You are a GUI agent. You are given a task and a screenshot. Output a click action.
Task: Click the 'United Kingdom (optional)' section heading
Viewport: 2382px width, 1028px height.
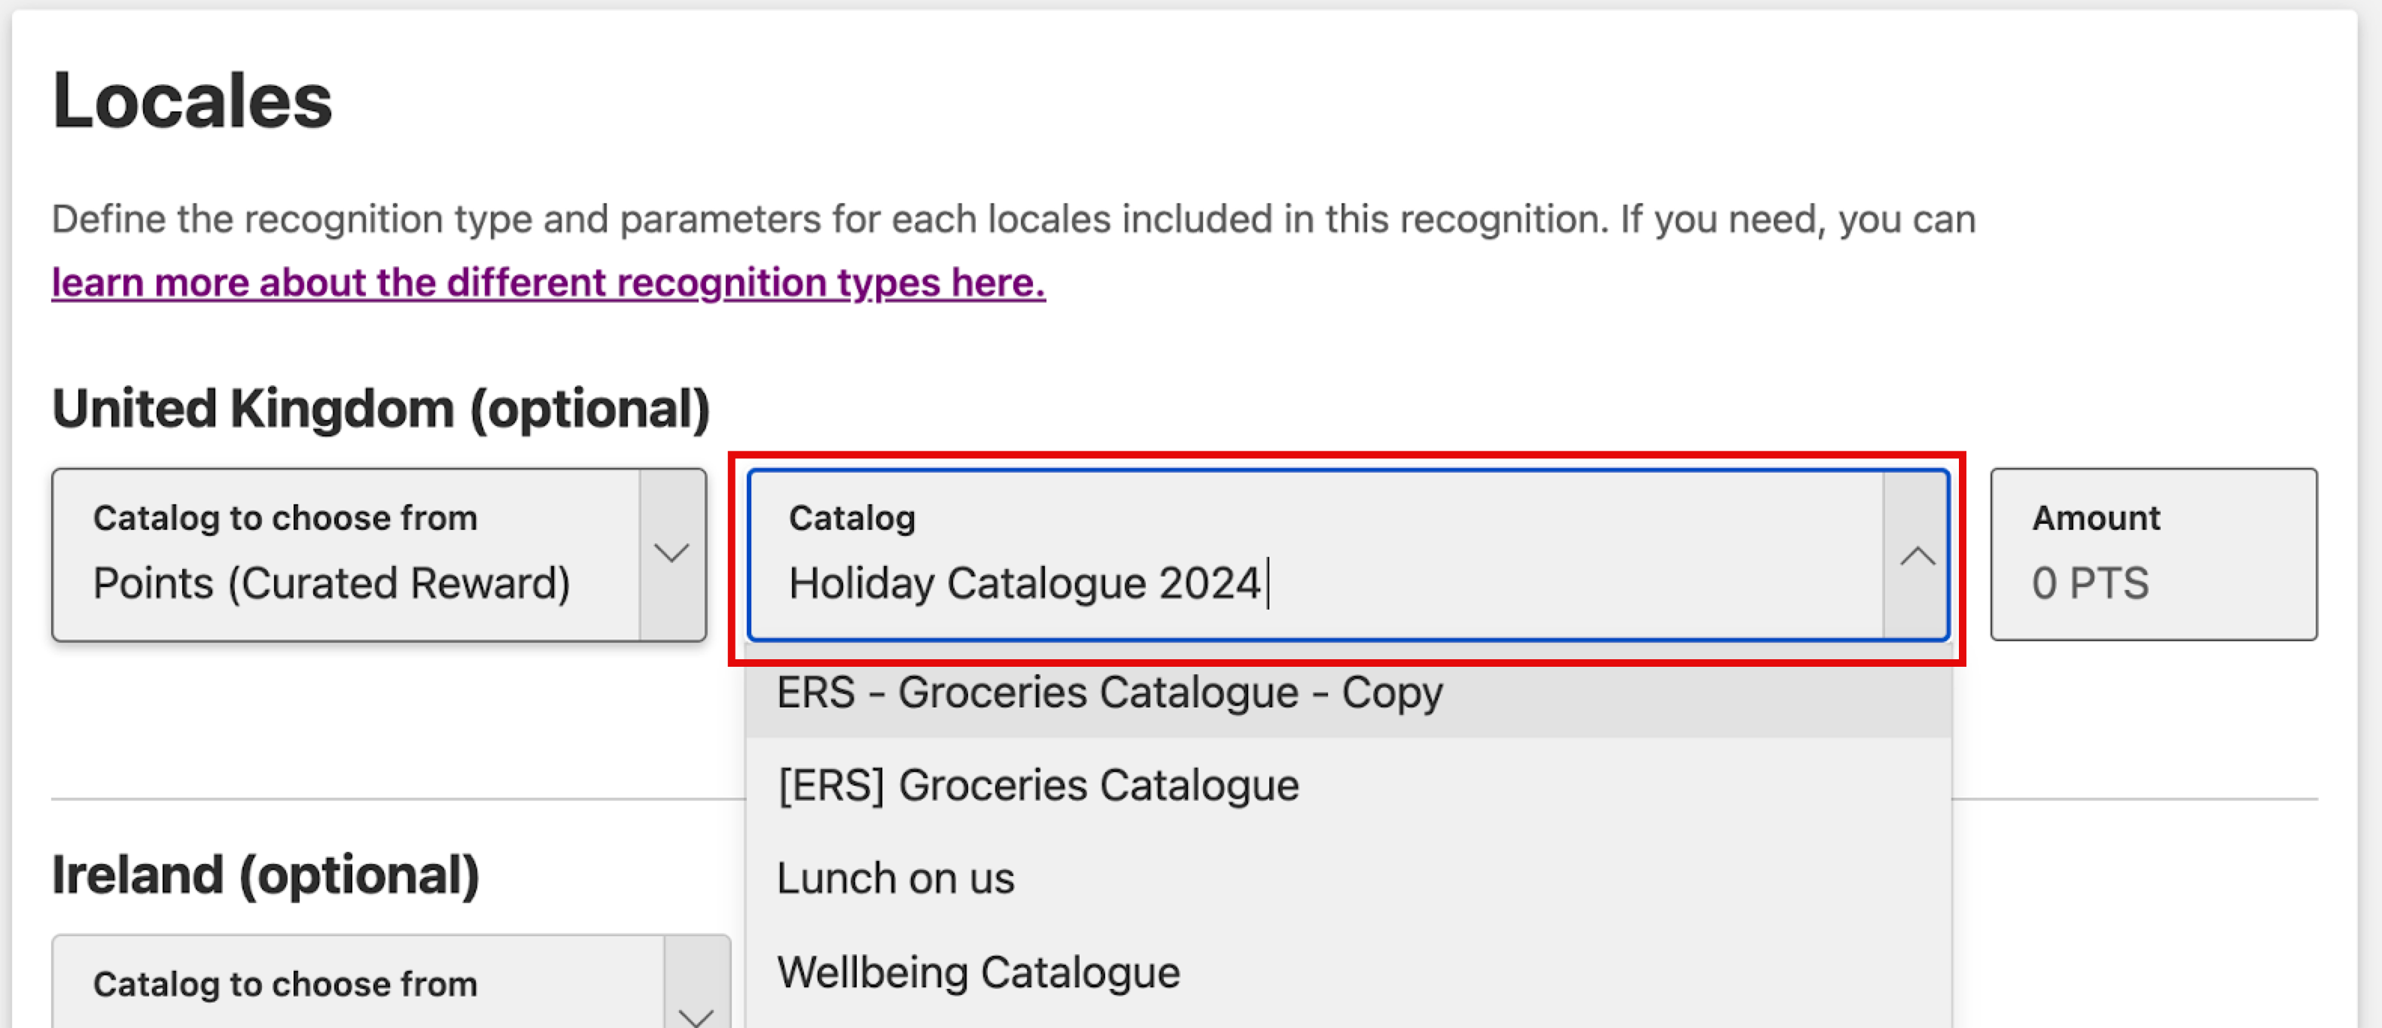381,409
